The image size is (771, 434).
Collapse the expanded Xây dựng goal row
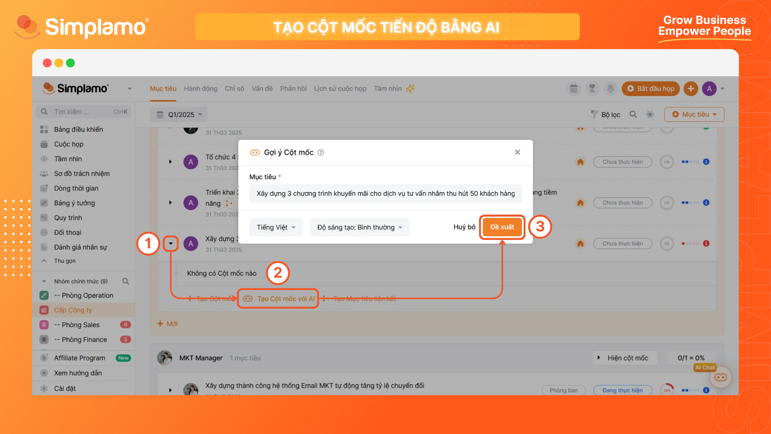[171, 244]
